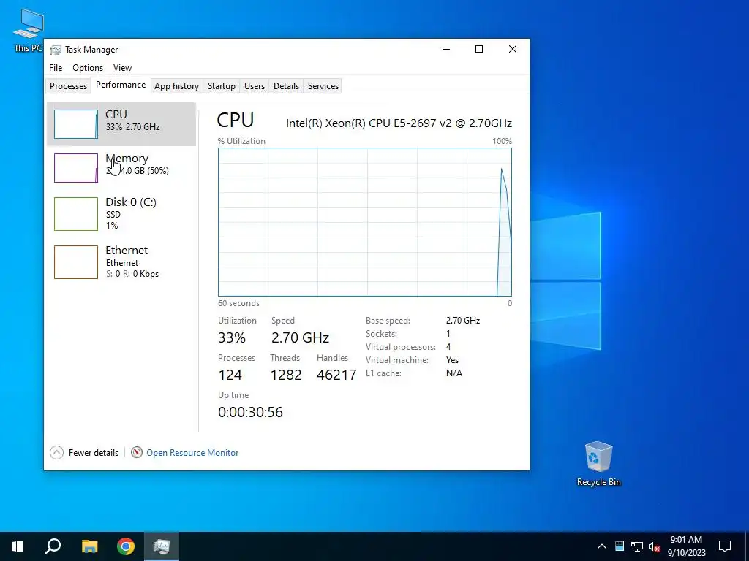Open File Explorer from taskbar
Image resolution: width=749 pixels, height=561 pixels.
point(89,546)
